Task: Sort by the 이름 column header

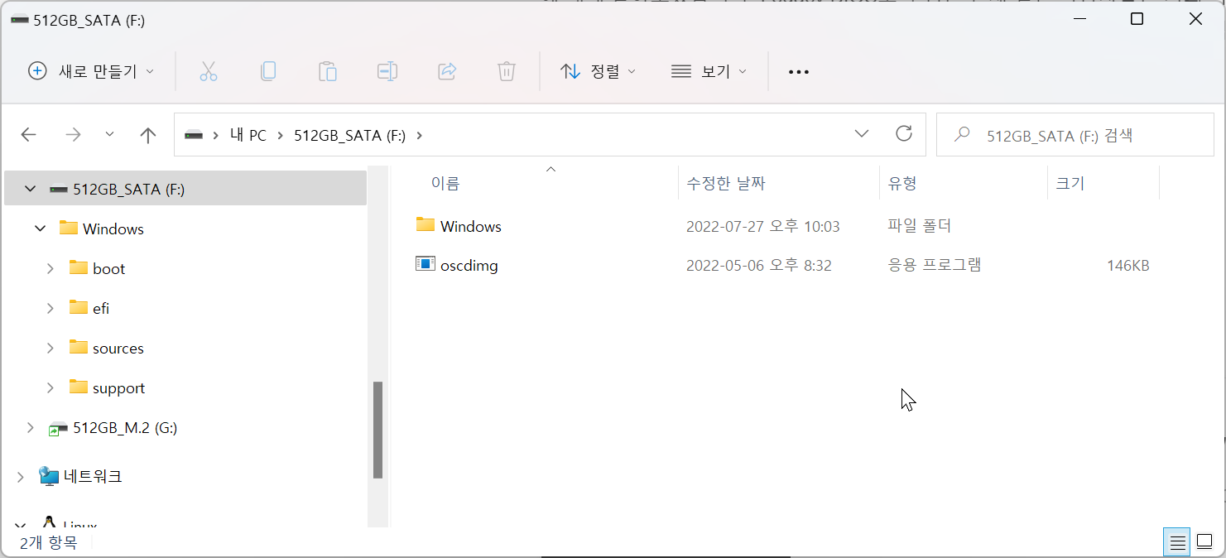Action: 445,183
